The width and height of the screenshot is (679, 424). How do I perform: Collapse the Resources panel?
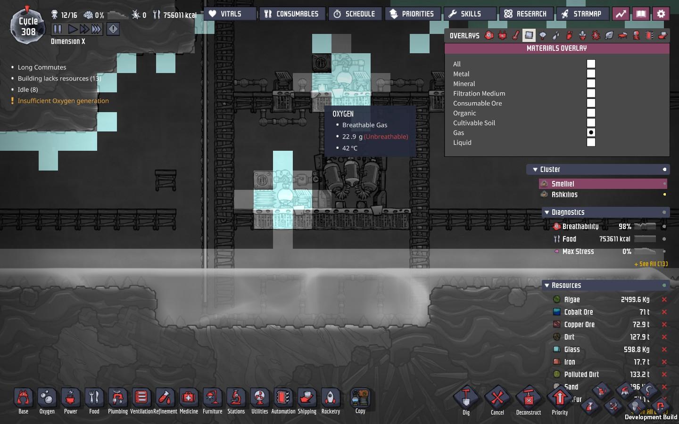point(547,285)
